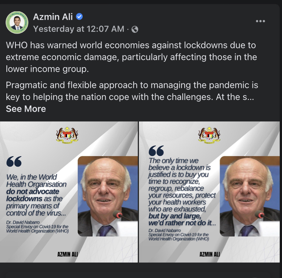
Task: Click the blue verified badge
Action: coord(79,17)
